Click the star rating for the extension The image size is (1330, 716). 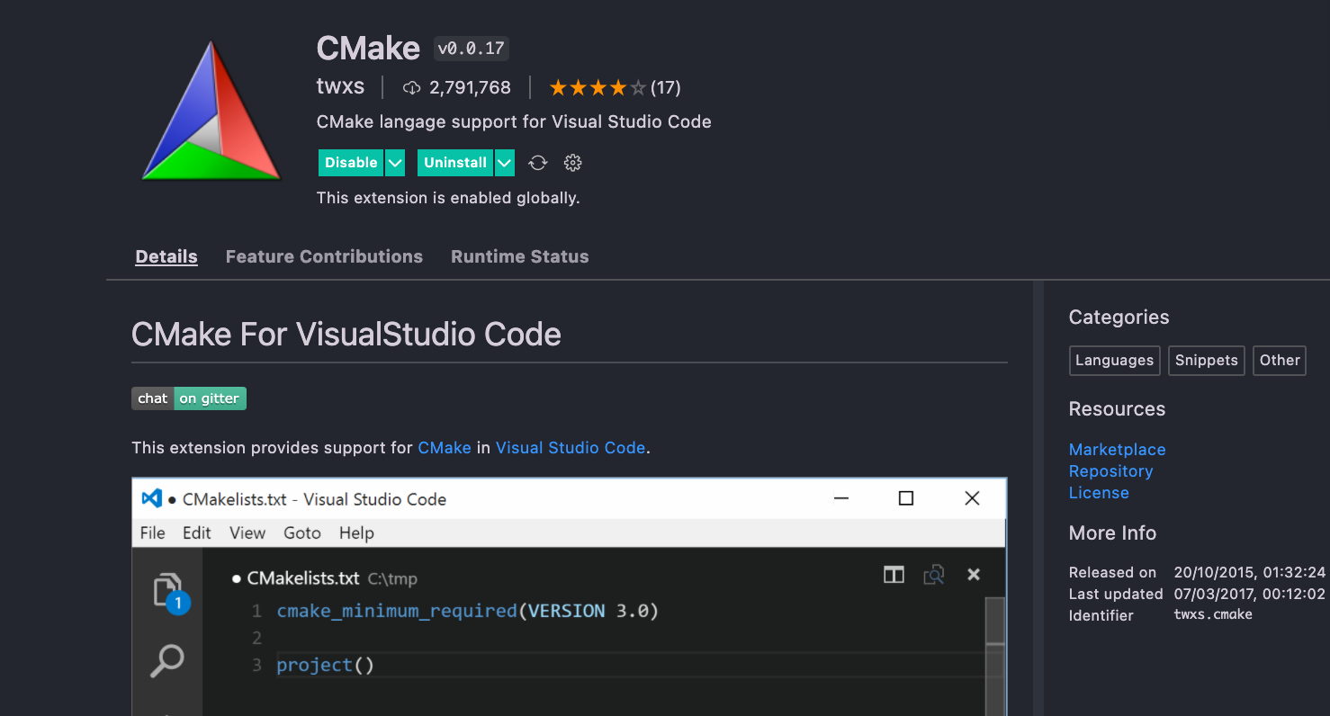(x=598, y=88)
